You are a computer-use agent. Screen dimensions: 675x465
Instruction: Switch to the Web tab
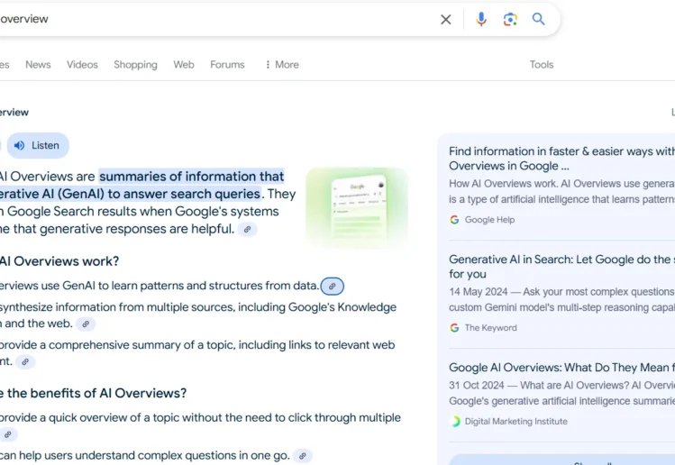(184, 65)
